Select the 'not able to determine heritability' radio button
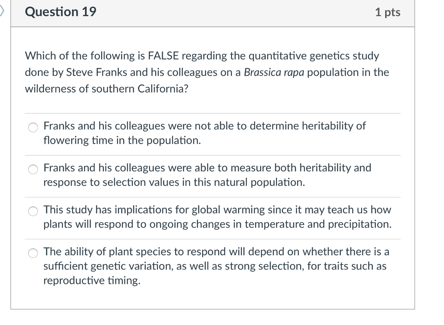The width and height of the screenshot is (444, 325). click(33, 127)
